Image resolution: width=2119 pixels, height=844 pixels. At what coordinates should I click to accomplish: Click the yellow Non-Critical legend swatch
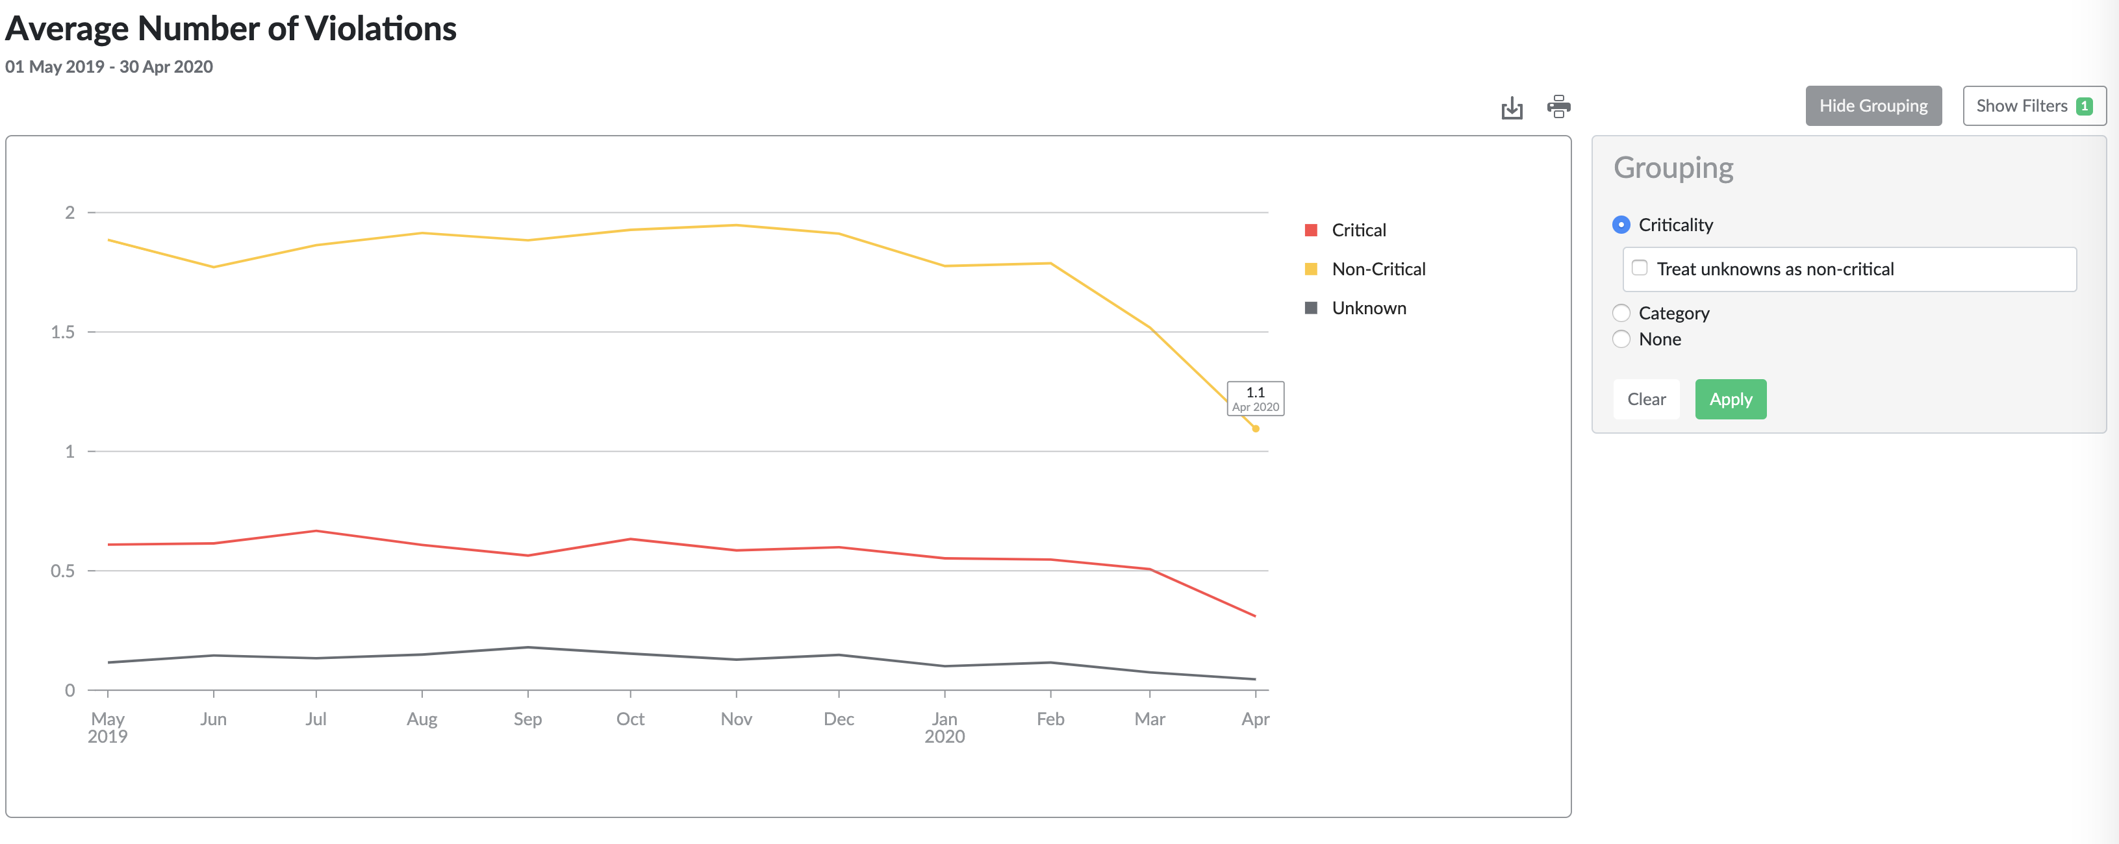click(1311, 269)
